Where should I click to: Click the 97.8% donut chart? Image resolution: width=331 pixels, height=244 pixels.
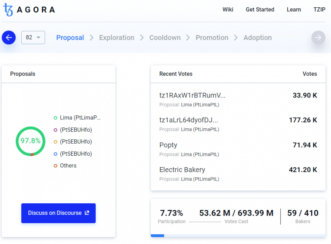click(31, 141)
